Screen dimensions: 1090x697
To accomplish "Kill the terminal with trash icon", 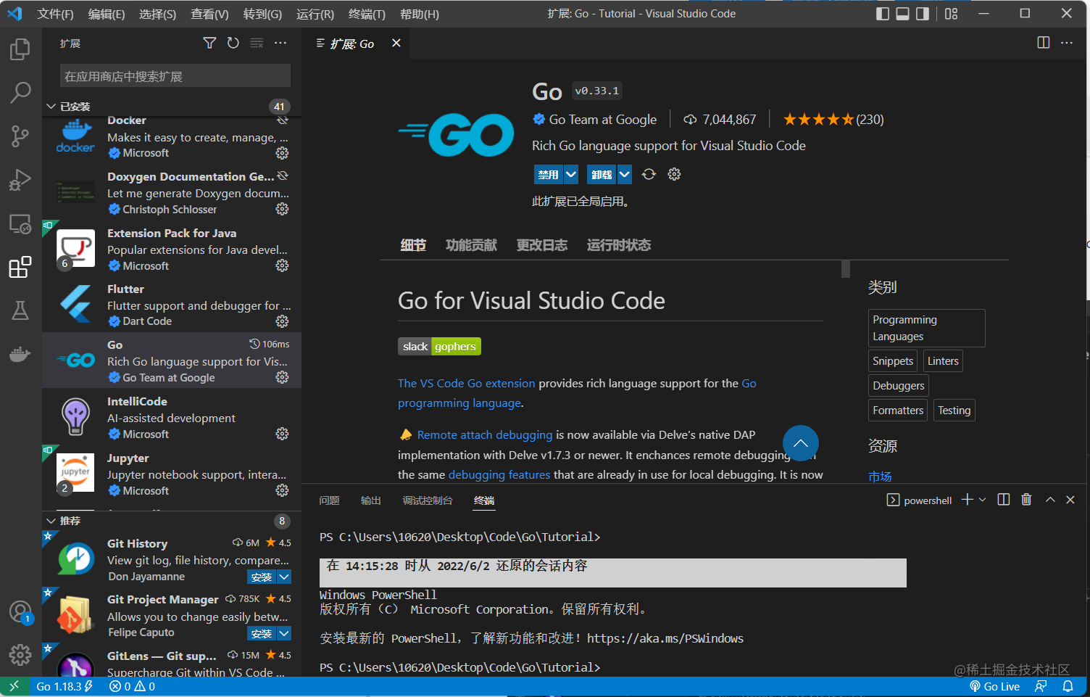I will point(1026,500).
